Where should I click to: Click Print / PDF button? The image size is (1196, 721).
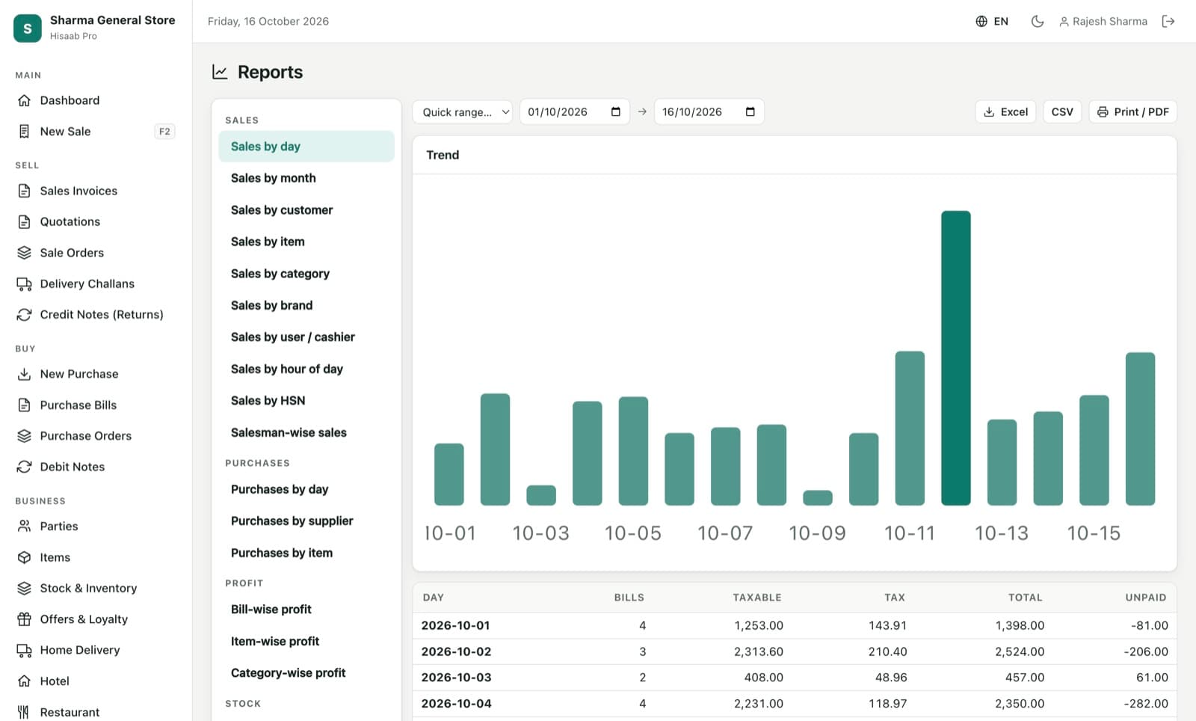(x=1133, y=111)
